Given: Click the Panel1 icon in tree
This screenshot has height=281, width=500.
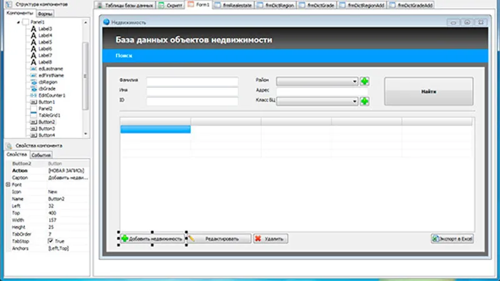Looking at the screenshot, I should [x=26, y=22].
